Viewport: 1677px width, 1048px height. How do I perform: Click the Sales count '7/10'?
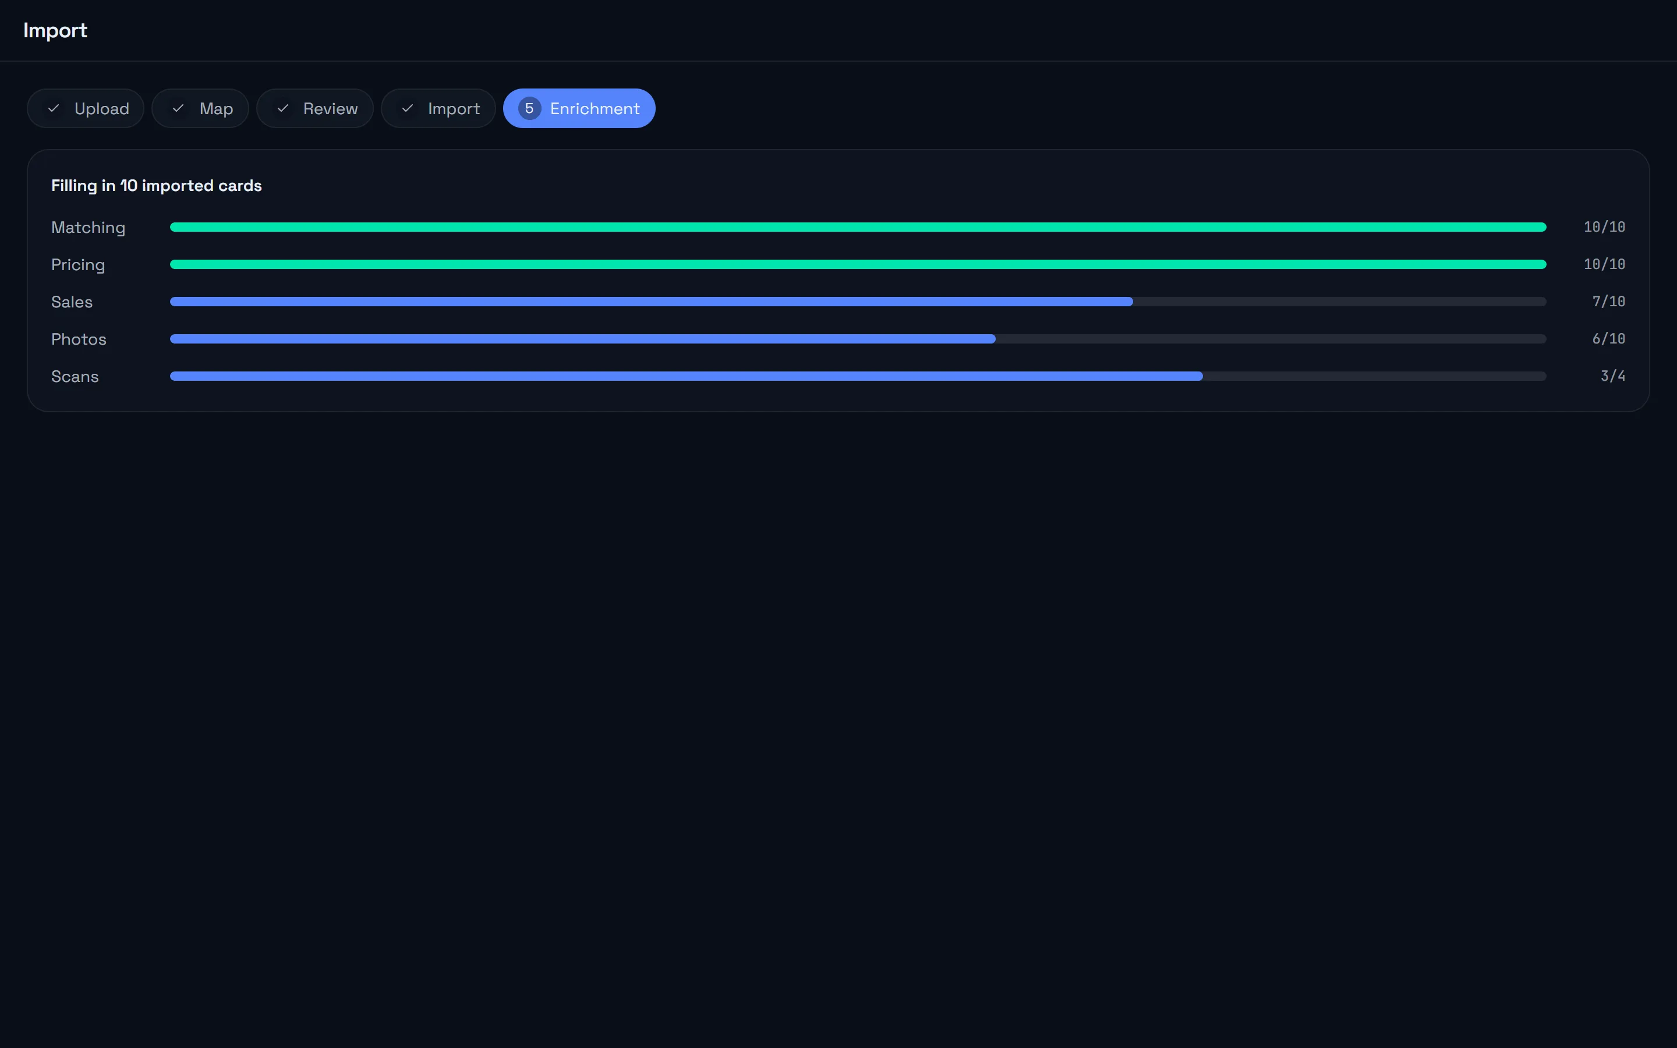coord(1608,302)
